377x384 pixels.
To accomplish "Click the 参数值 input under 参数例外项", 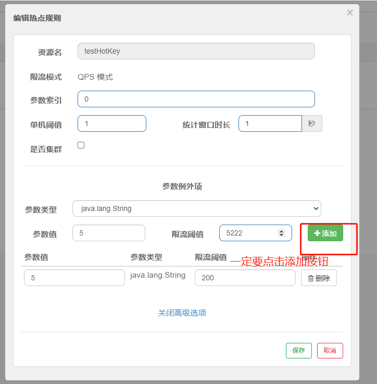I will pyautogui.click(x=109, y=233).
